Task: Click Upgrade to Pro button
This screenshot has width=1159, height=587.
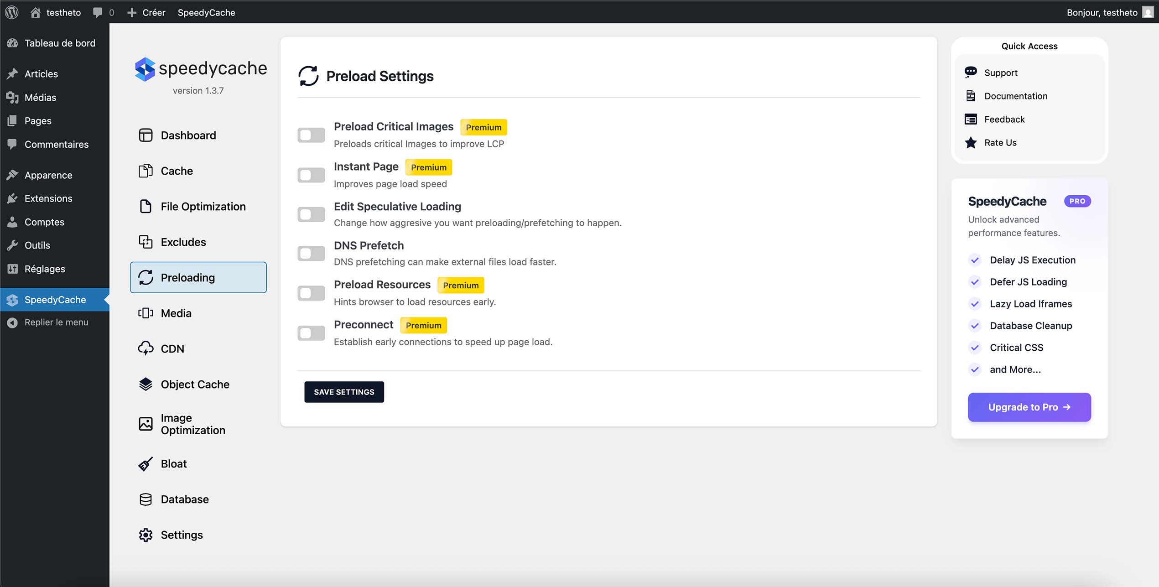Action: pos(1029,407)
